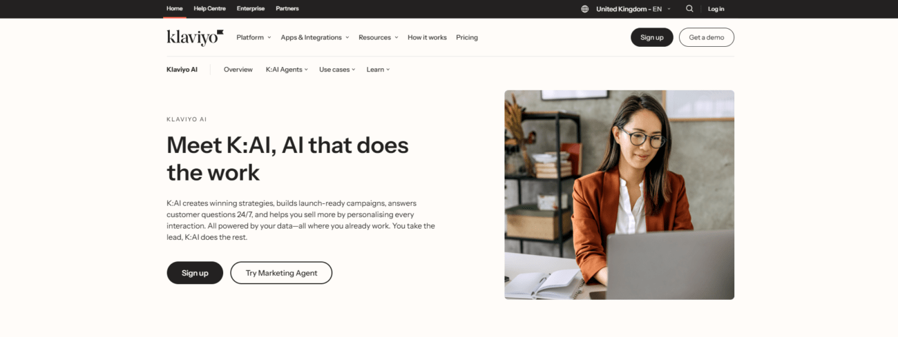Viewport: 898px width, 337px height.
Task: Open the K:AI Agents submenu
Action: pyautogui.click(x=286, y=70)
